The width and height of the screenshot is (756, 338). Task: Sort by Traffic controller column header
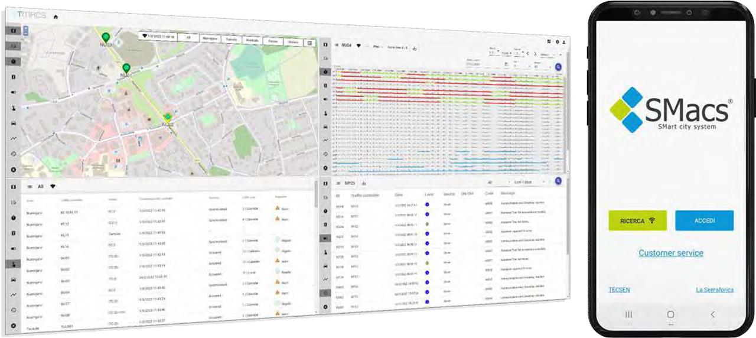[x=365, y=194]
